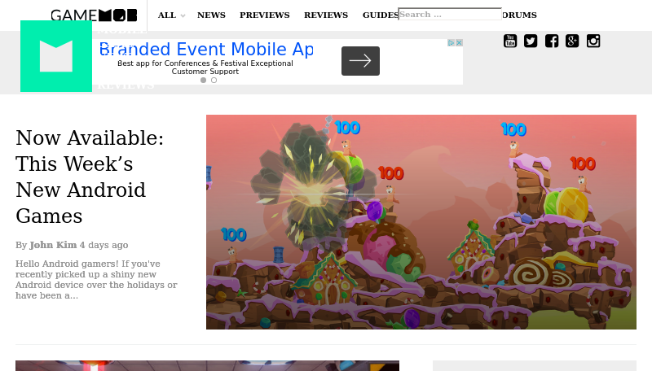Click the green ad logo image
Image resolution: width=652 pixels, height=371 pixels.
tap(56, 56)
